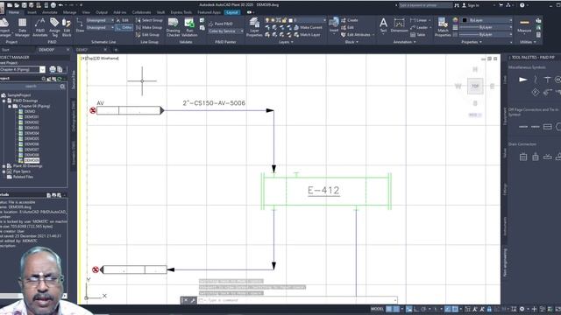Select DEMO004 in project tree
561x315 pixels.
pyautogui.click(x=32, y=133)
